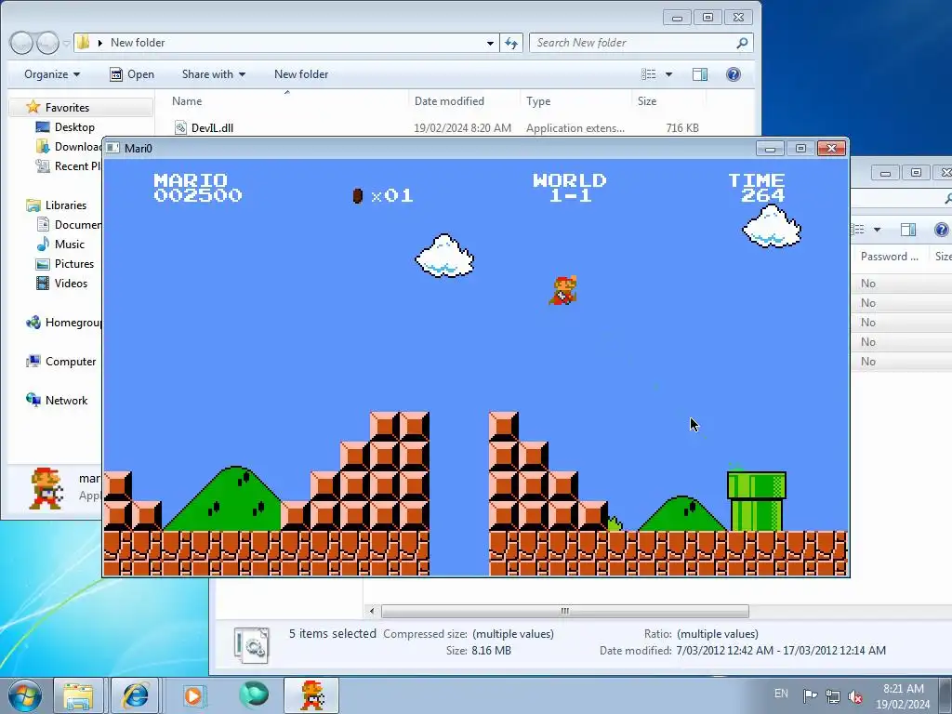The image size is (952, 714).
Task: Click the refresh button beside address bar
Action: point(511,43)
